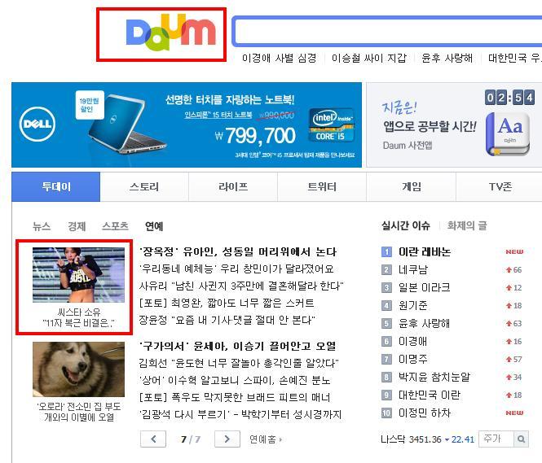
Task: Open the husky dog news thumbnail
Action: click(78, 369)
